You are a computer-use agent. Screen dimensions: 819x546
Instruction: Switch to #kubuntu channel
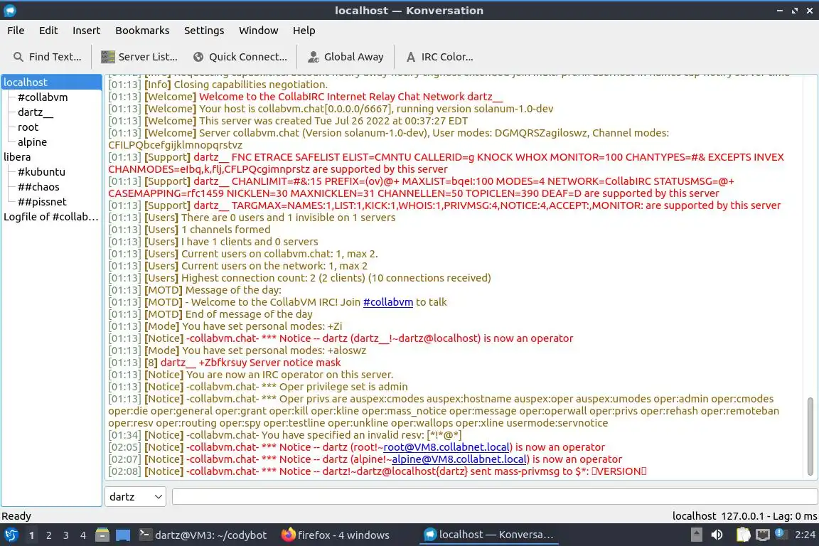tap(41, 172)
